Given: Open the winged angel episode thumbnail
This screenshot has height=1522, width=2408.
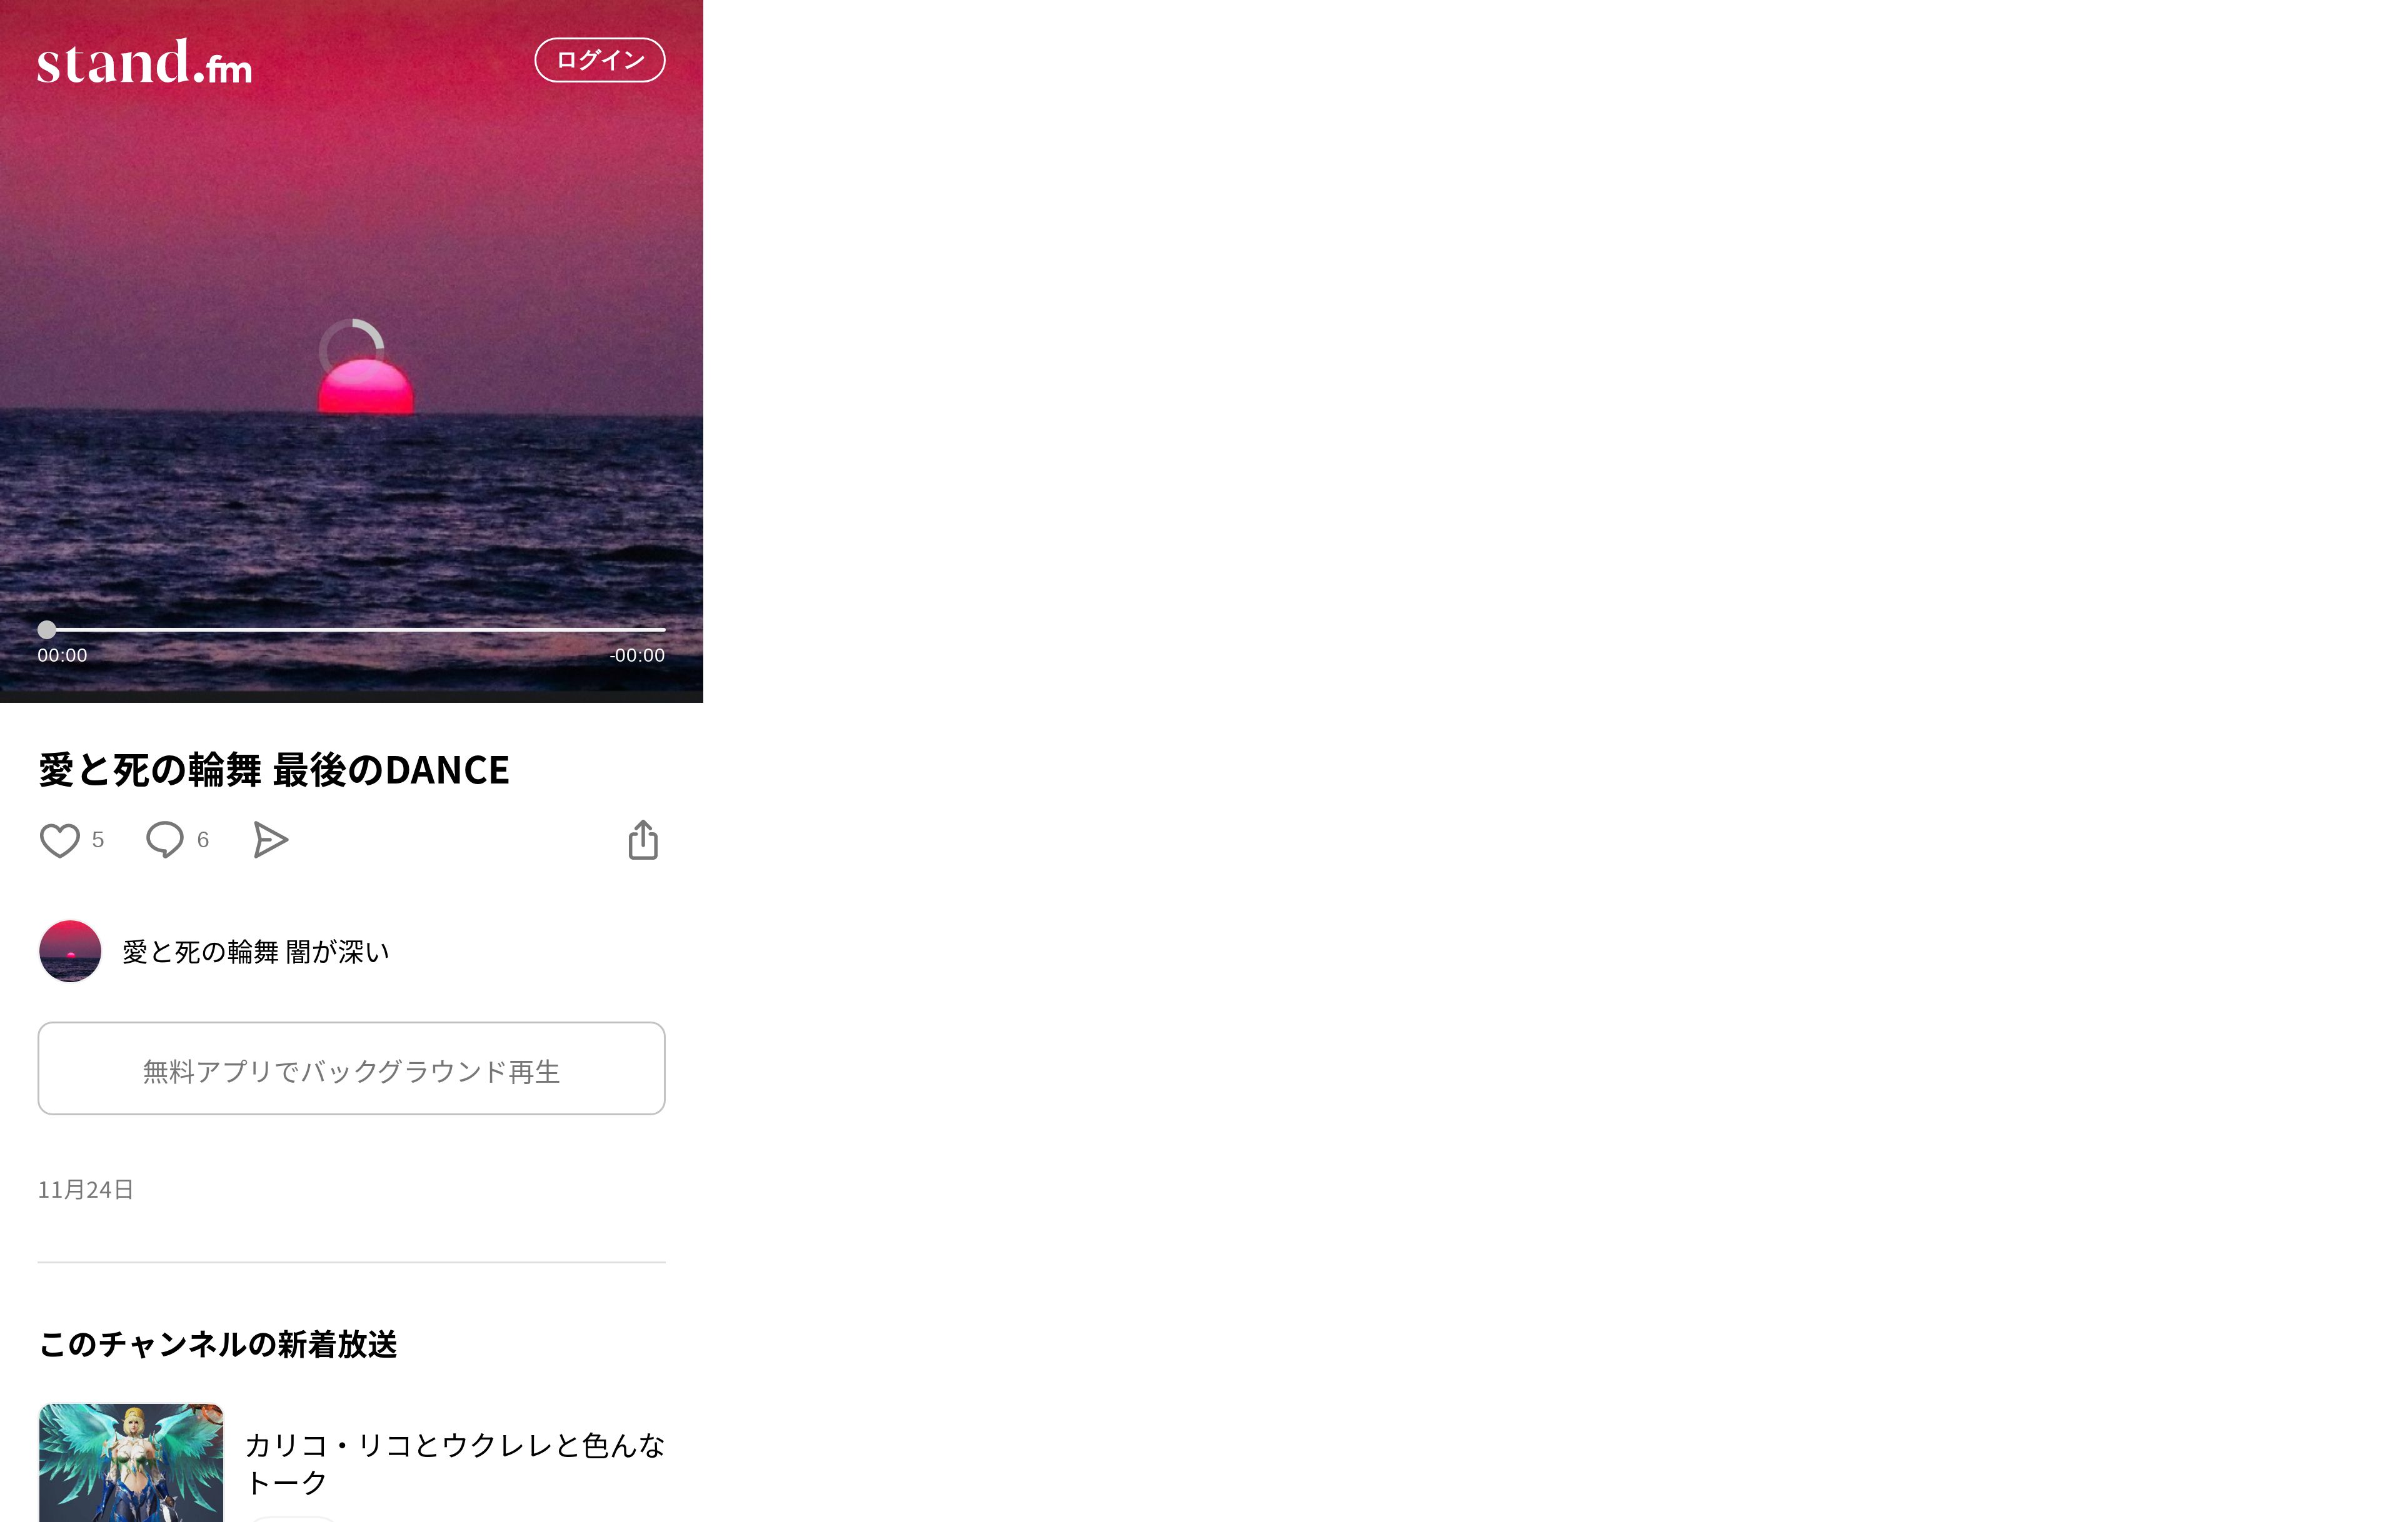Looking at the screenshot, I should [131, 1463].
